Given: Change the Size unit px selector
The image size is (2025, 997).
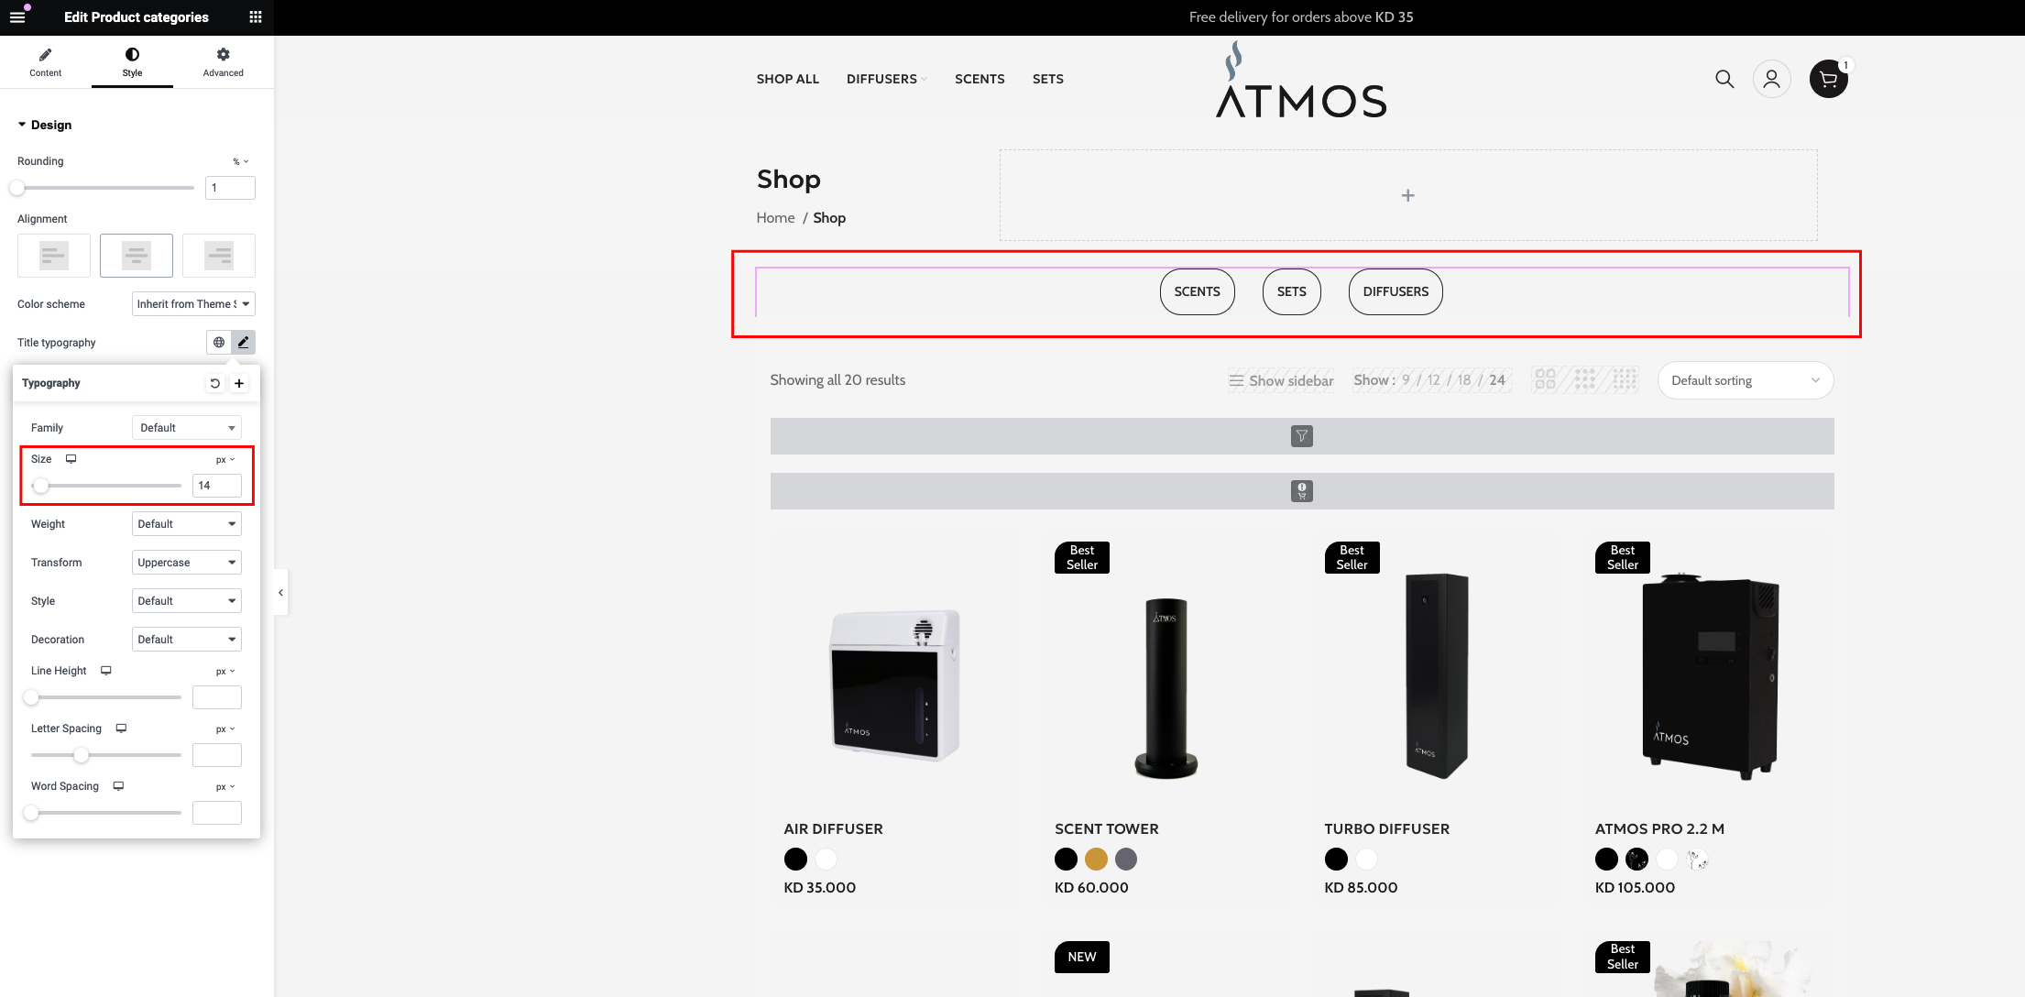Looking at the screenshot, I should (225, 460).
